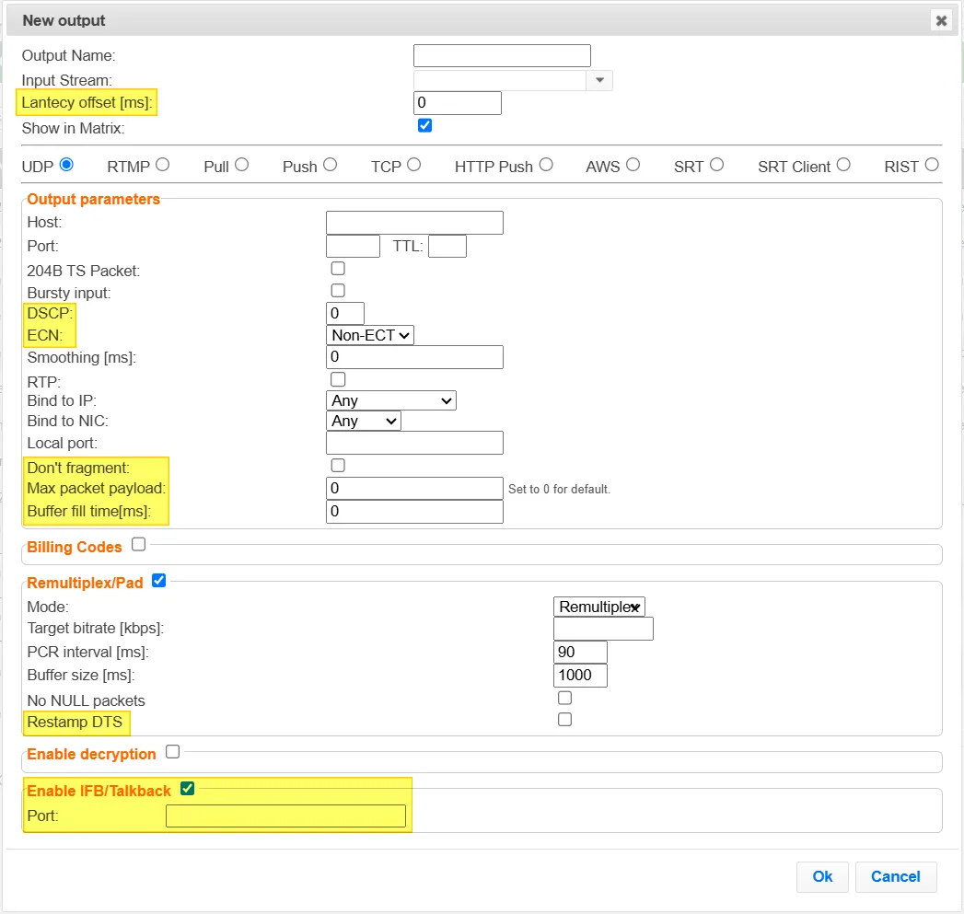Click the Latency offset field
Screen dimensions: 964x914
click(458, 103)
